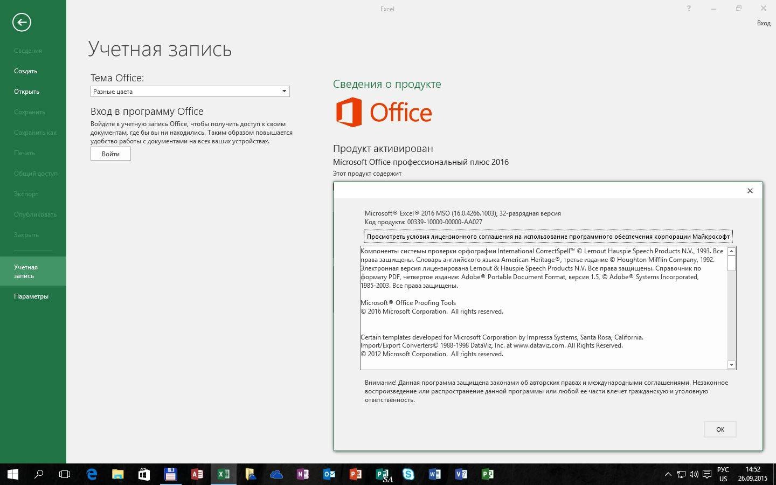Open volume control tray icon
The image size is (776, 485).
694,474
